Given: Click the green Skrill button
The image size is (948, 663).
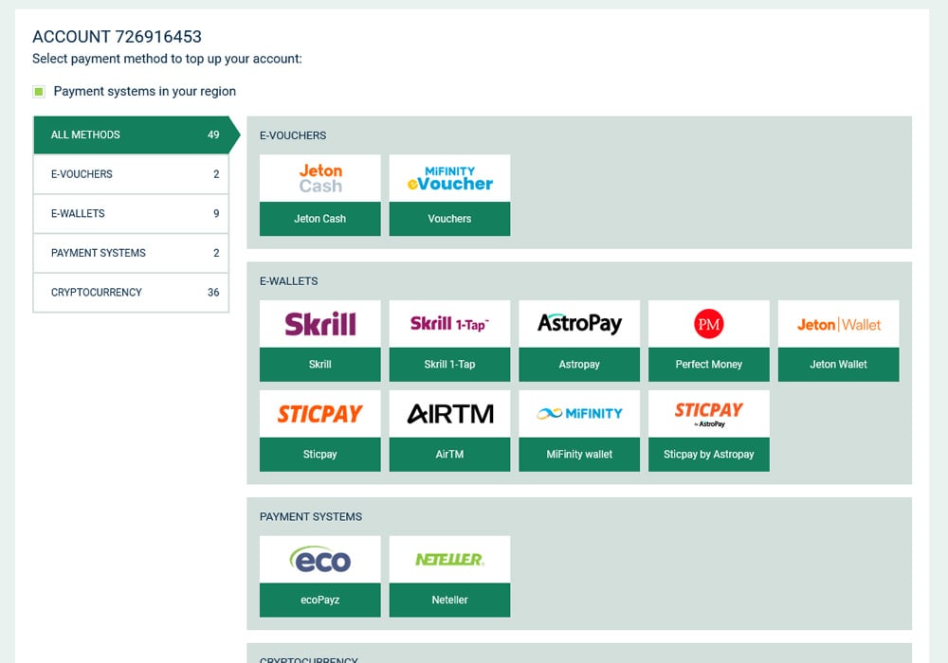Looking at the screenshot, I should 320,364.
